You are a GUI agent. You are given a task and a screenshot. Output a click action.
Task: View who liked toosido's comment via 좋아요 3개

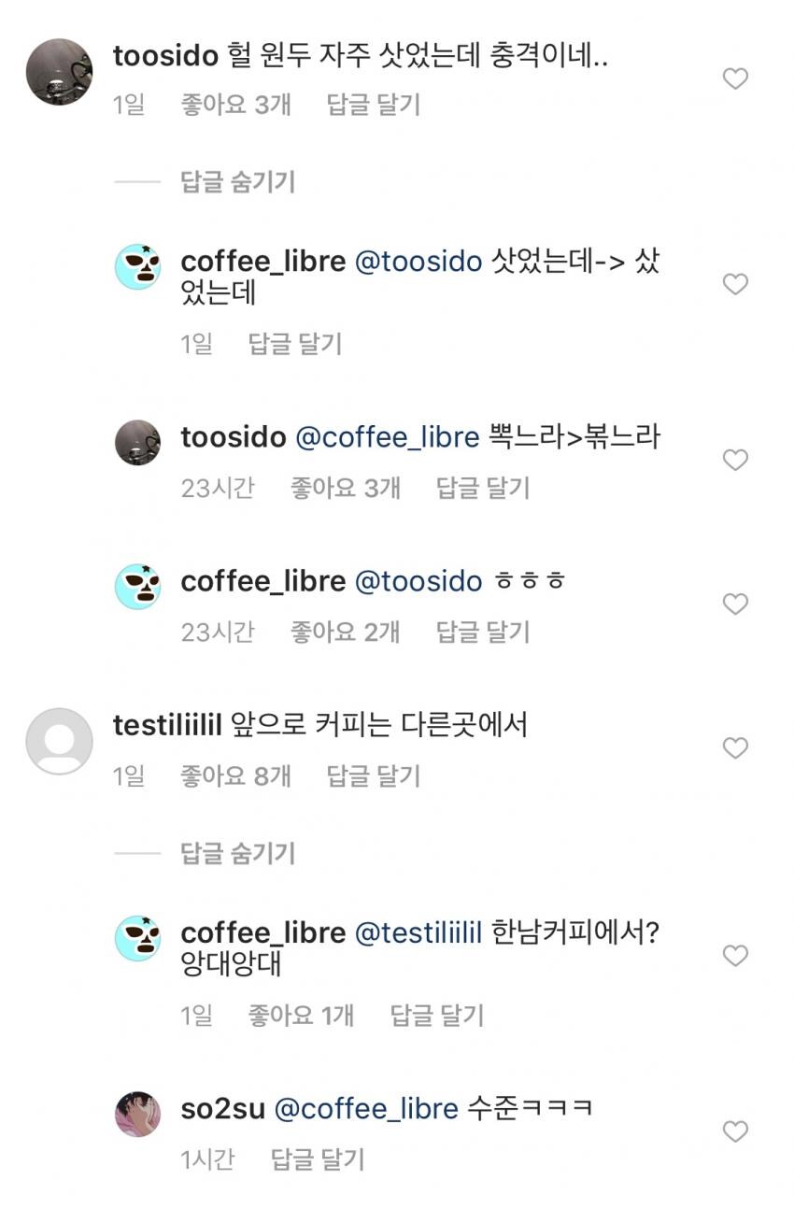click(234, 106)
